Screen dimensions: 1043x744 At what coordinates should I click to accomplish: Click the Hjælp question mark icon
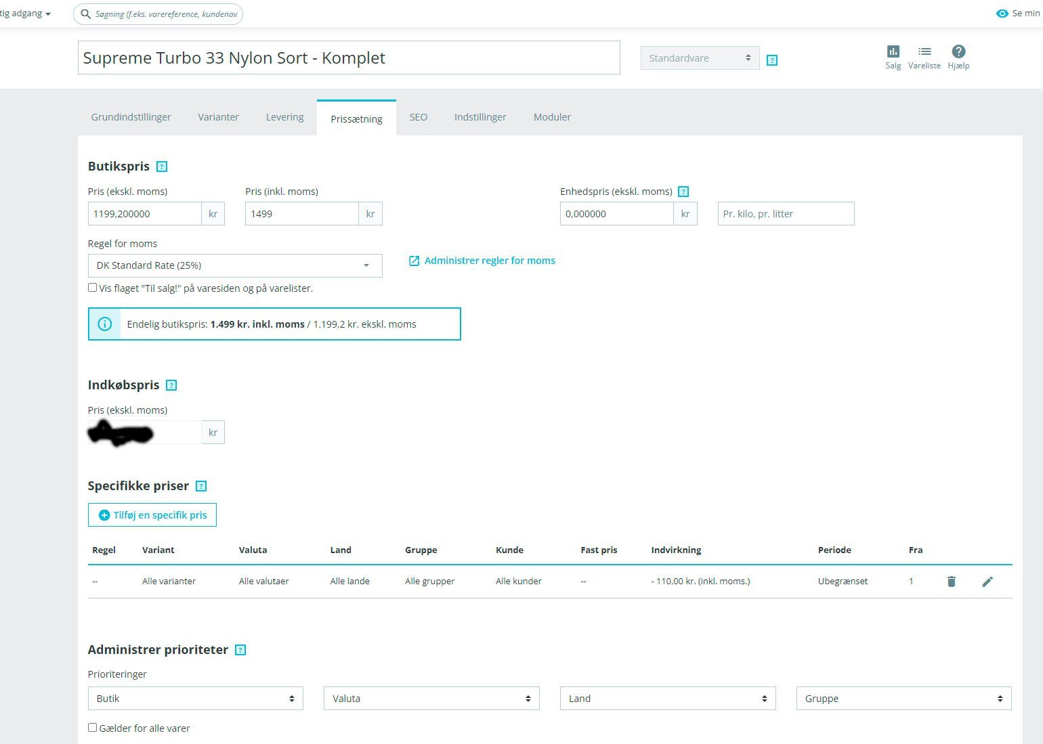click(958, 51)
